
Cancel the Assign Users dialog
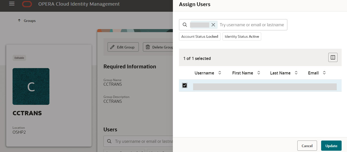(x=307, y=145)
